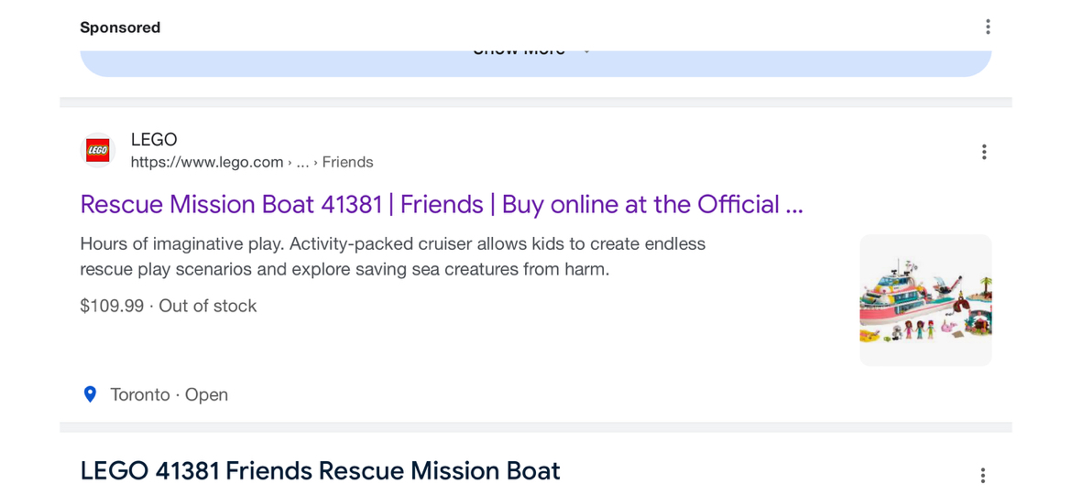Click the chevron on the Show More bar
Screen dimensions: 1072x495
pyautogui.click(x=586, y=53)
